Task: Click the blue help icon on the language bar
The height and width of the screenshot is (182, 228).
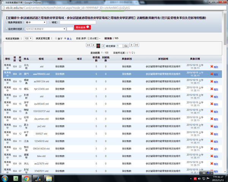Action: (208, 173)
